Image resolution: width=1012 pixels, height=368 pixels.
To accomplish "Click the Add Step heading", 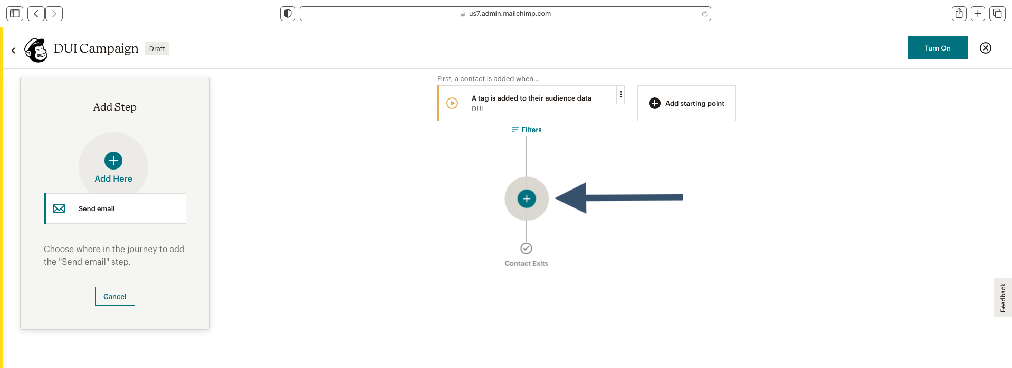I will pos(115,107).
